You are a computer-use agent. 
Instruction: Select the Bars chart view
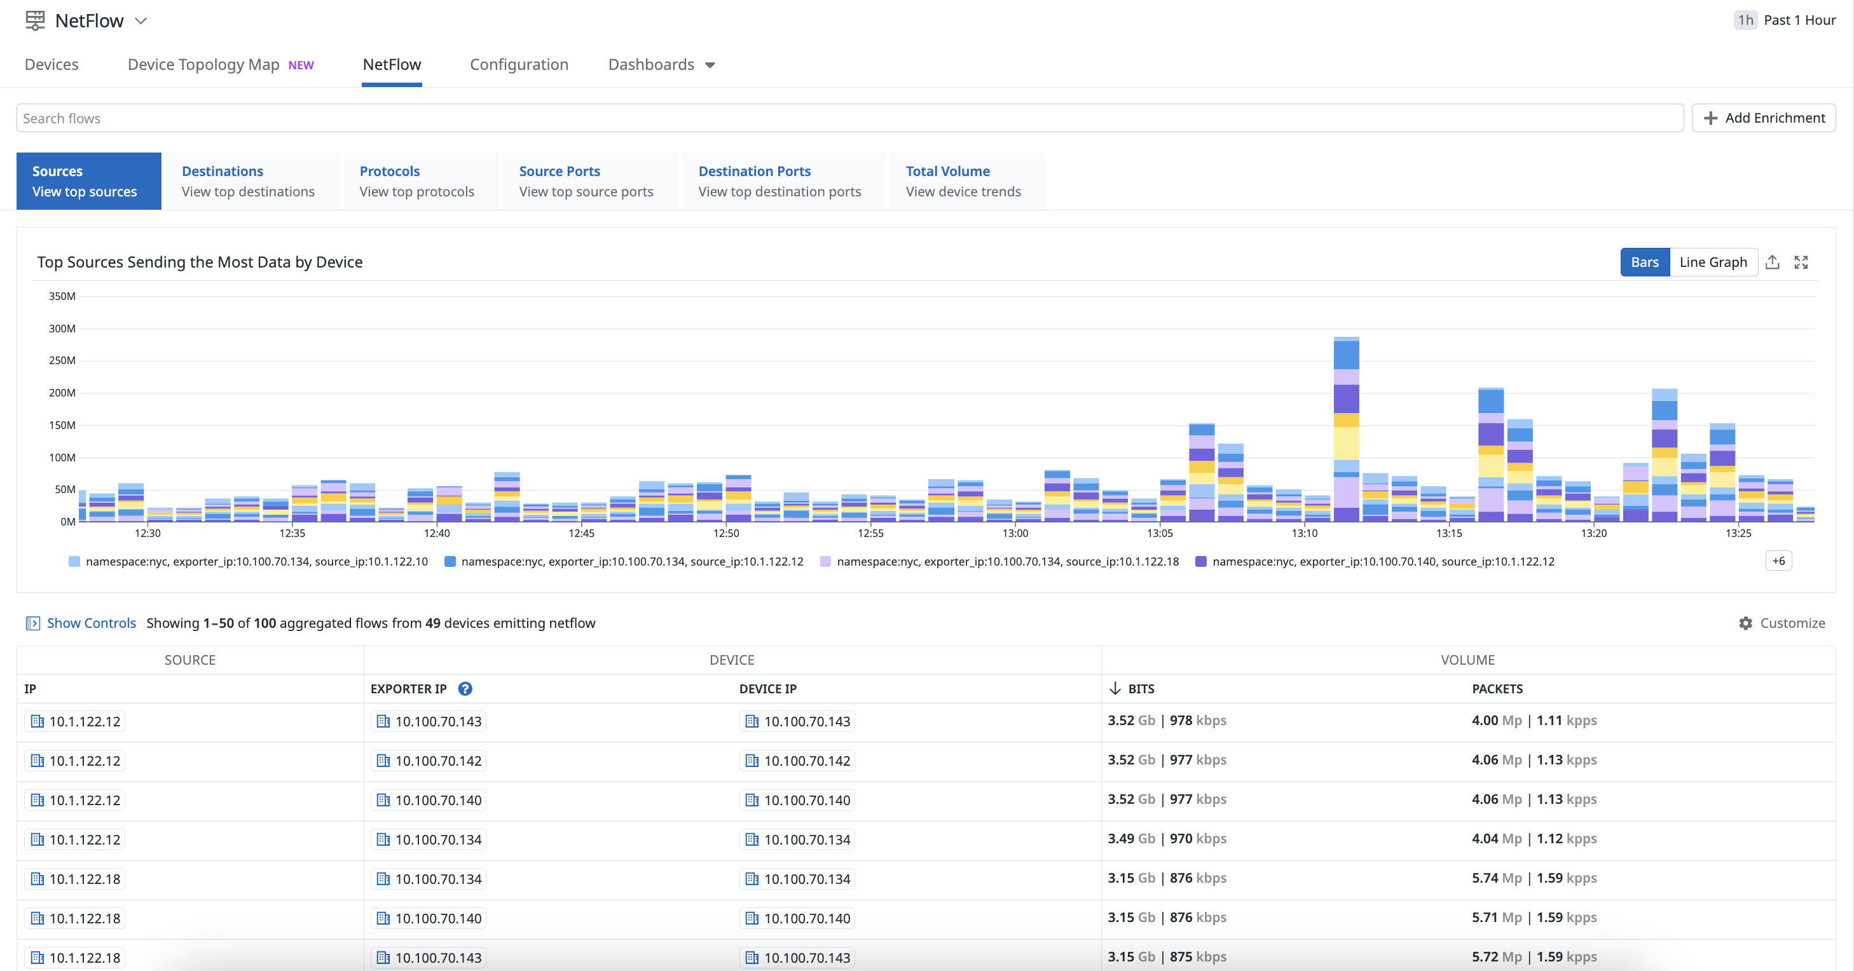pyautogui.click(x=1645, y=262)
